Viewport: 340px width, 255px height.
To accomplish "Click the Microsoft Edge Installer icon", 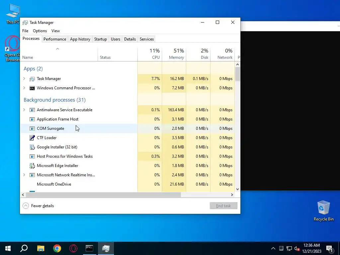I will click(32, 166).
